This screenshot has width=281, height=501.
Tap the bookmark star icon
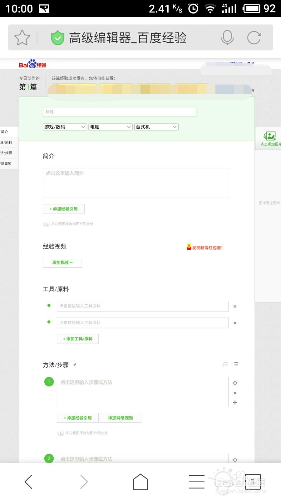[x=22, y=38]
